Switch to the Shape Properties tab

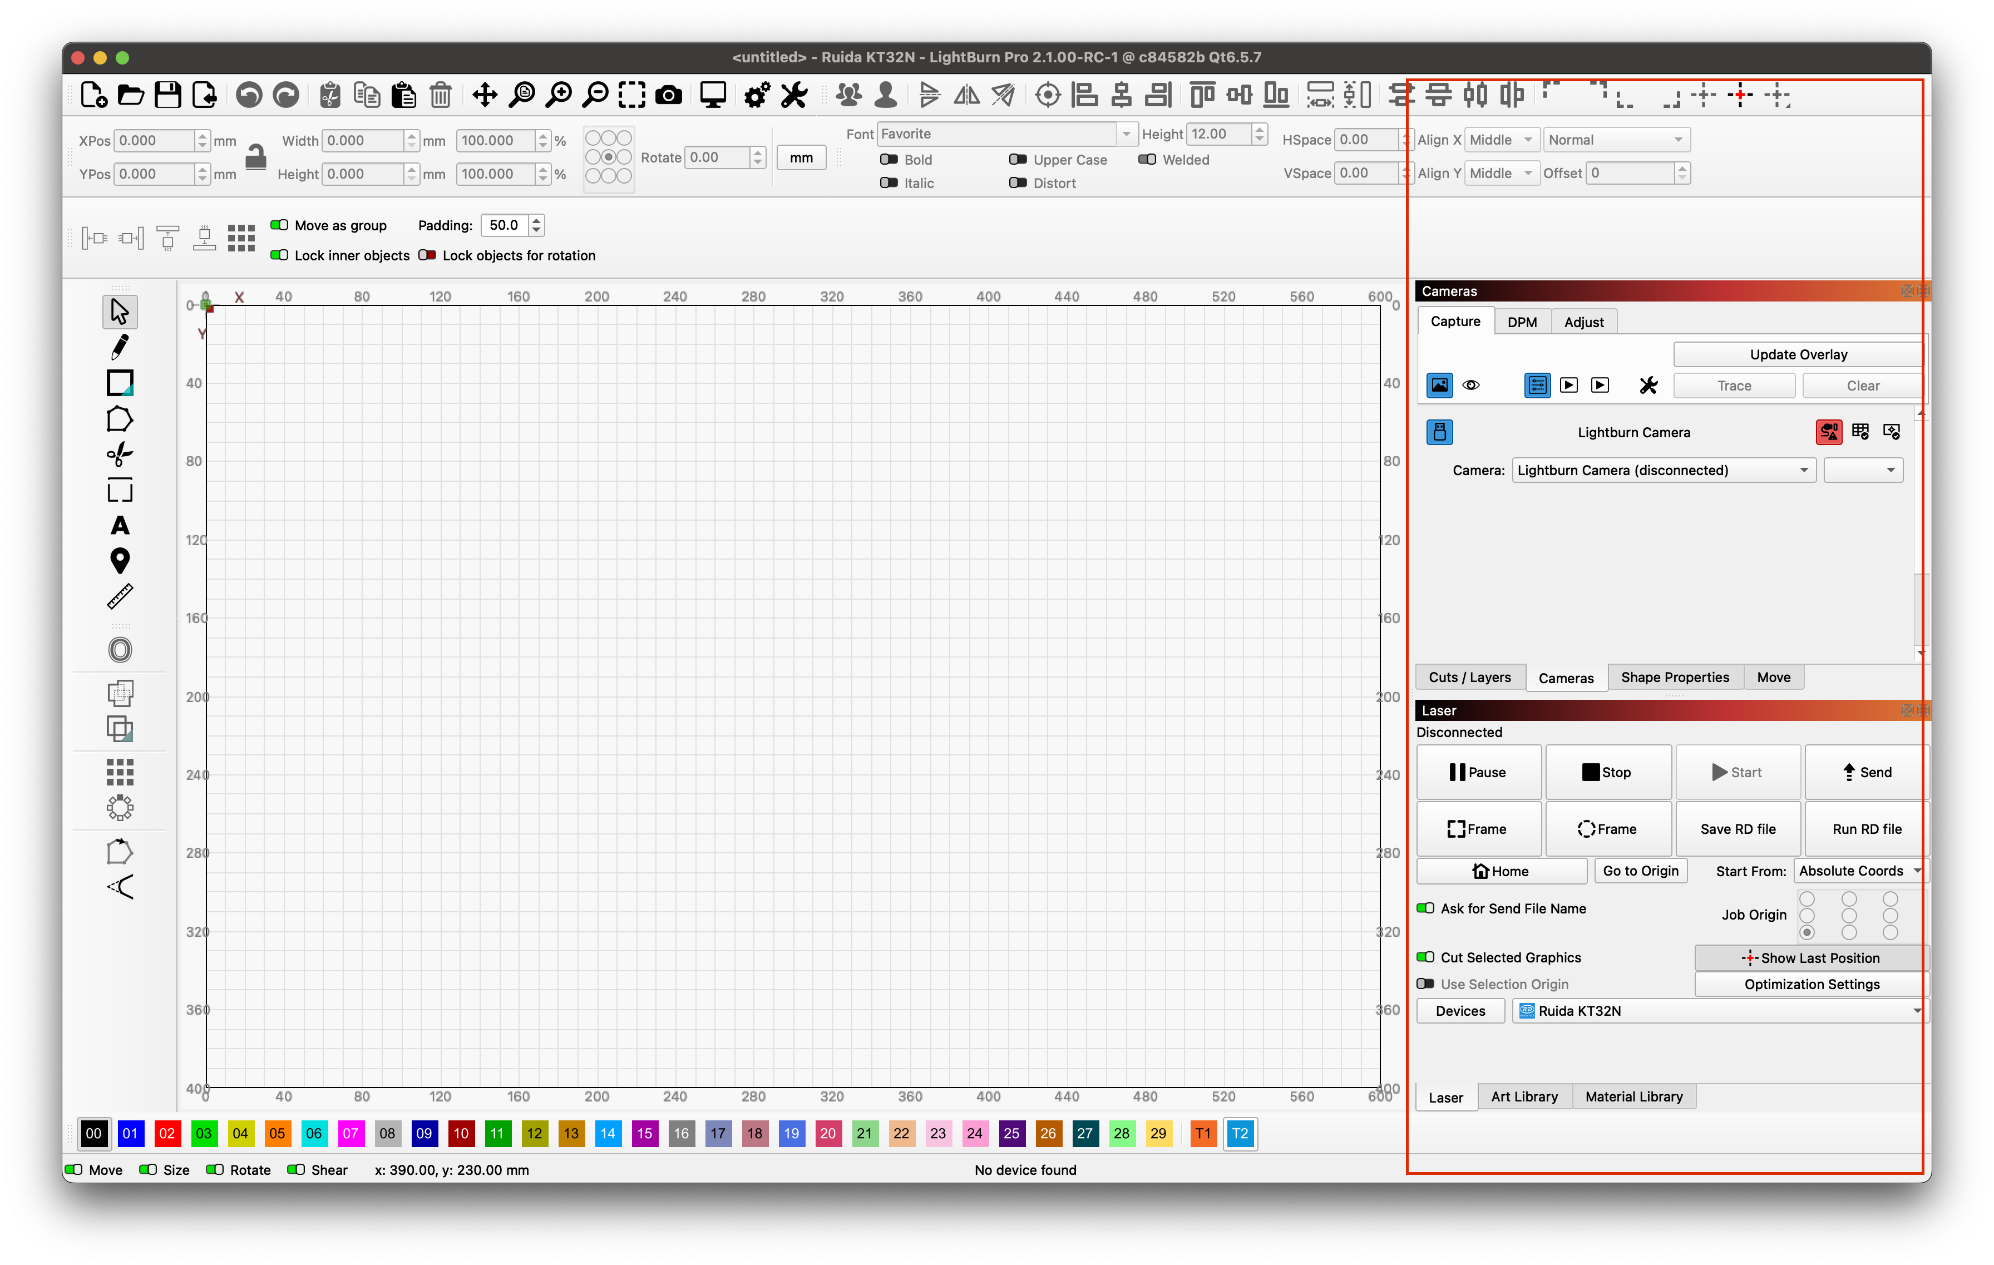coord(1674,678)
